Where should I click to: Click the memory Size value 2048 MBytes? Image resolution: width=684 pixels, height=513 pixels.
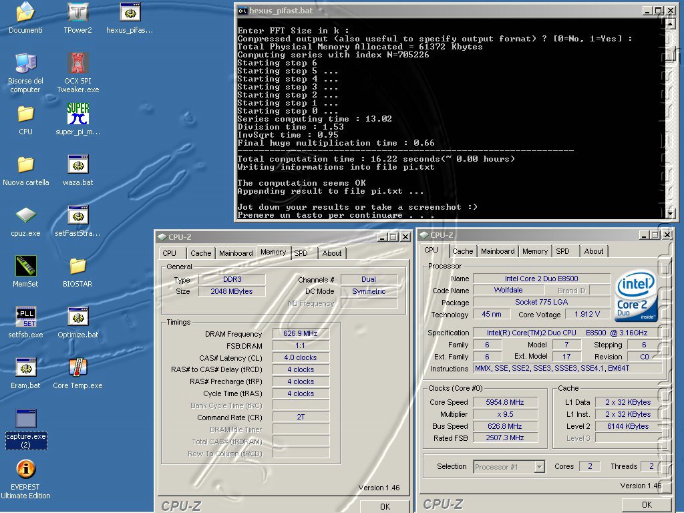pyautogui.click(x=232, y=291)
